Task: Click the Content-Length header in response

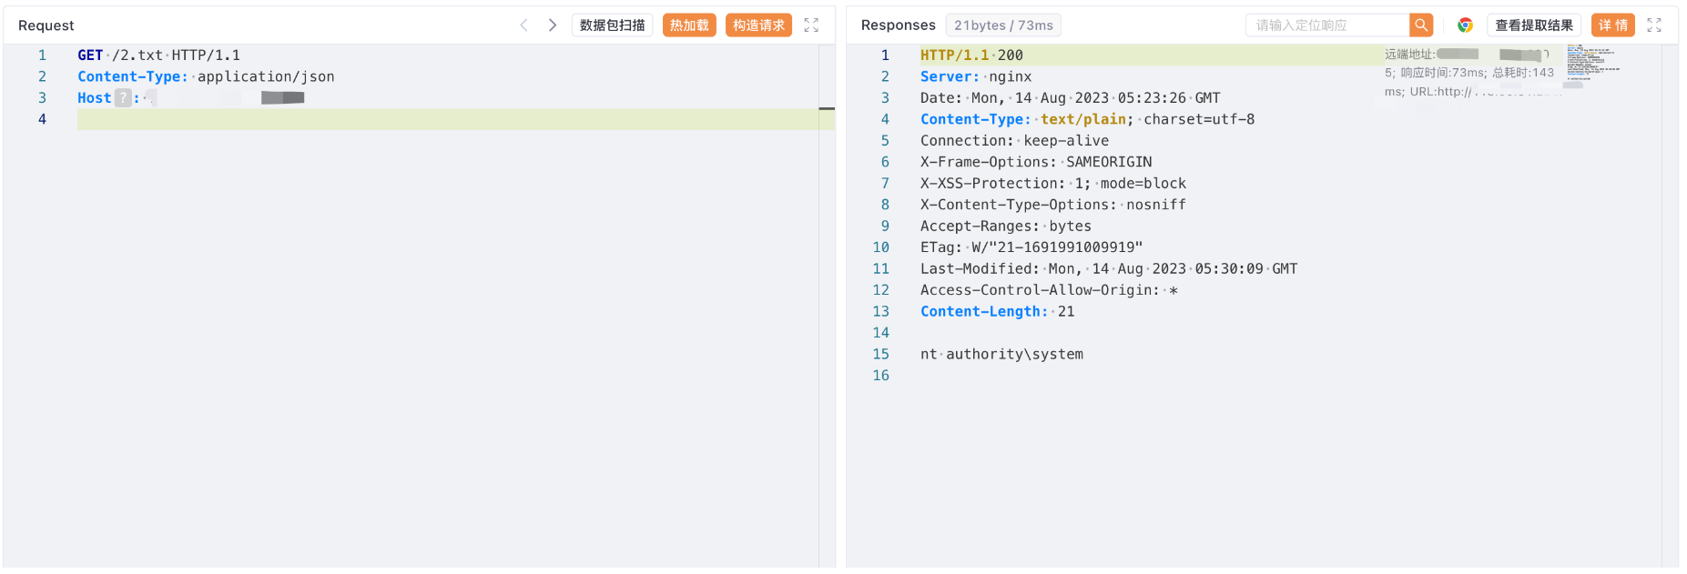Action: coord(984,312)
